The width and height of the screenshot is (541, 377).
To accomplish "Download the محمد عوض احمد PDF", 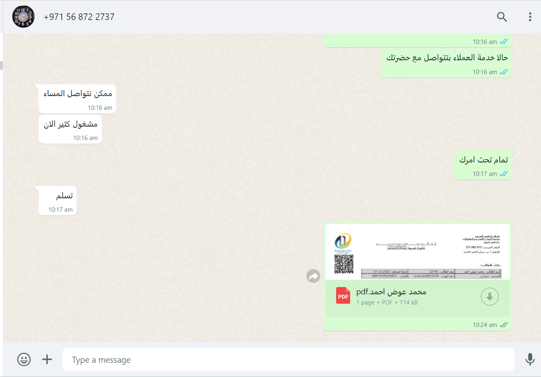I will [x=490, y=297].
